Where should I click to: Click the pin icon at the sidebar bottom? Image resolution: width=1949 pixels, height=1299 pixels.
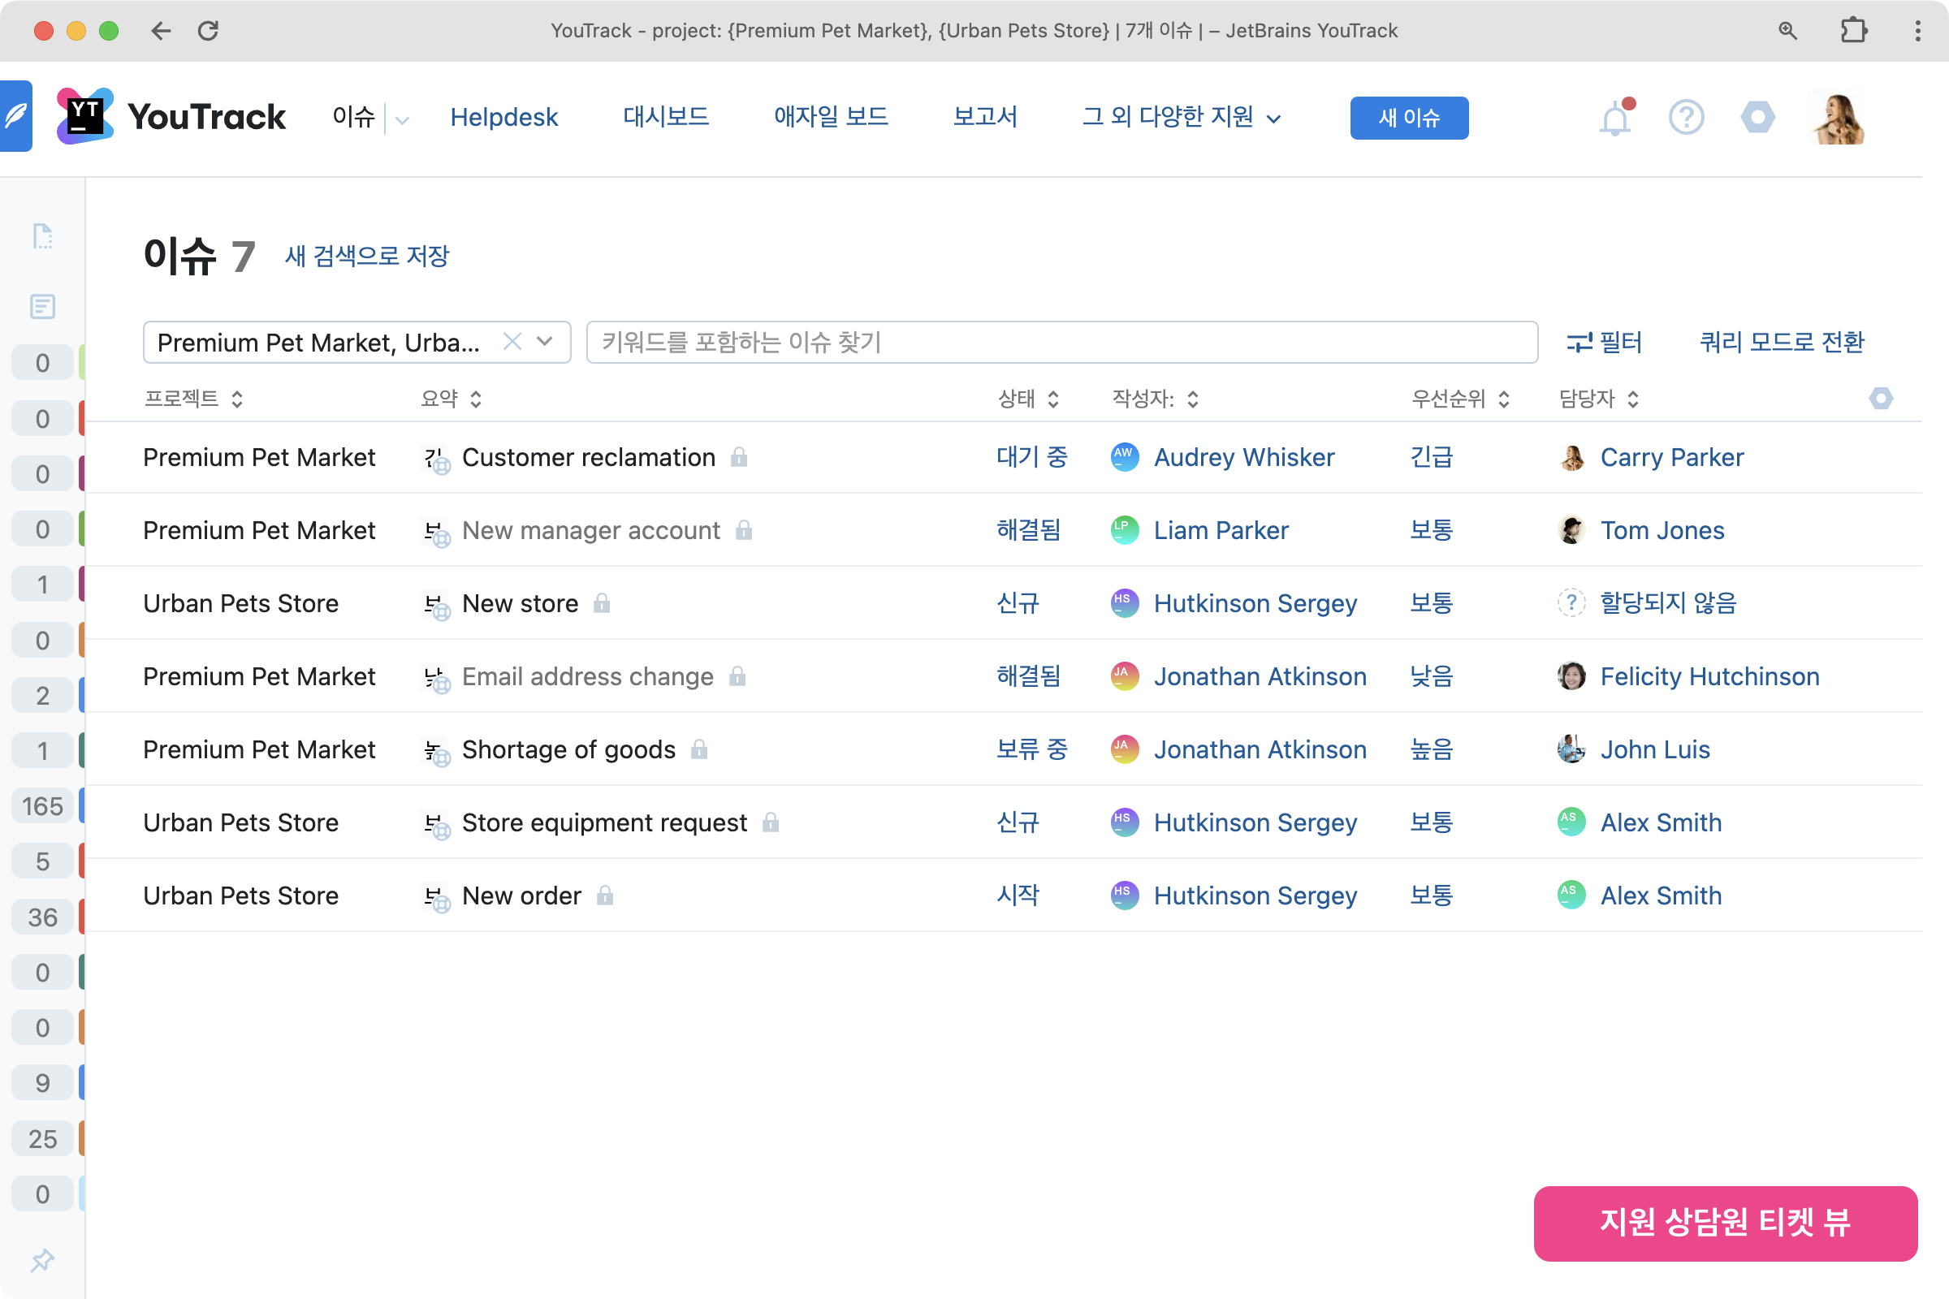coord(42,1260)
